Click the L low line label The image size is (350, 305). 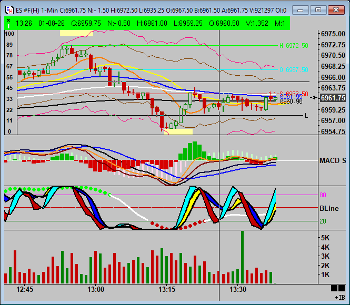point(307,115)
